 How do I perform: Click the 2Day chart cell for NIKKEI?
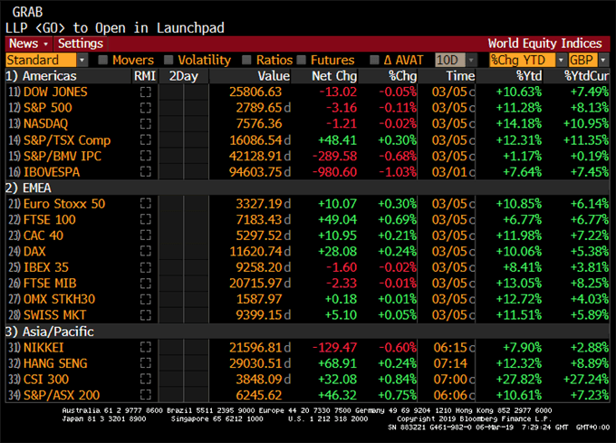pos(184,347)
